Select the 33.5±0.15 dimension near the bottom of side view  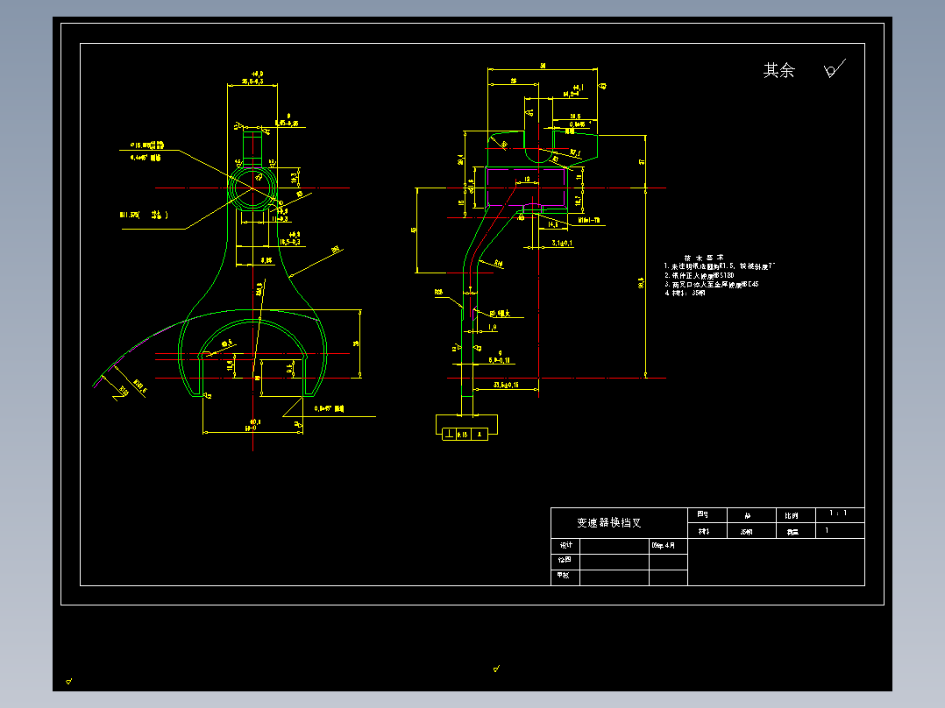[506, 385]
